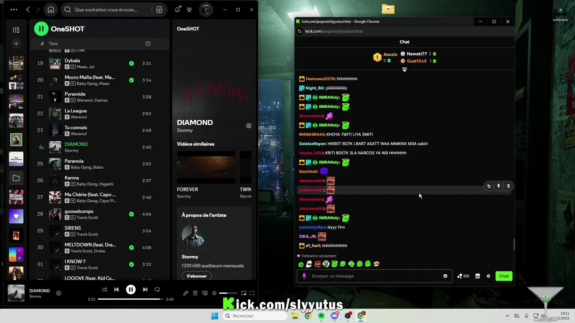Viewport: 575px width, 323px height.
Task: Pause the current song in player bar
Action: (x=131, y=290)
